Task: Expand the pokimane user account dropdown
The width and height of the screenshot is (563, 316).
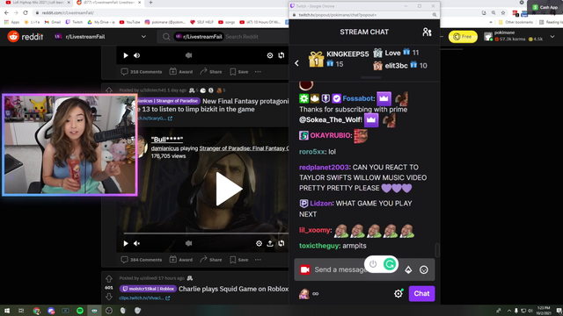Action: [x=552, y=37]
